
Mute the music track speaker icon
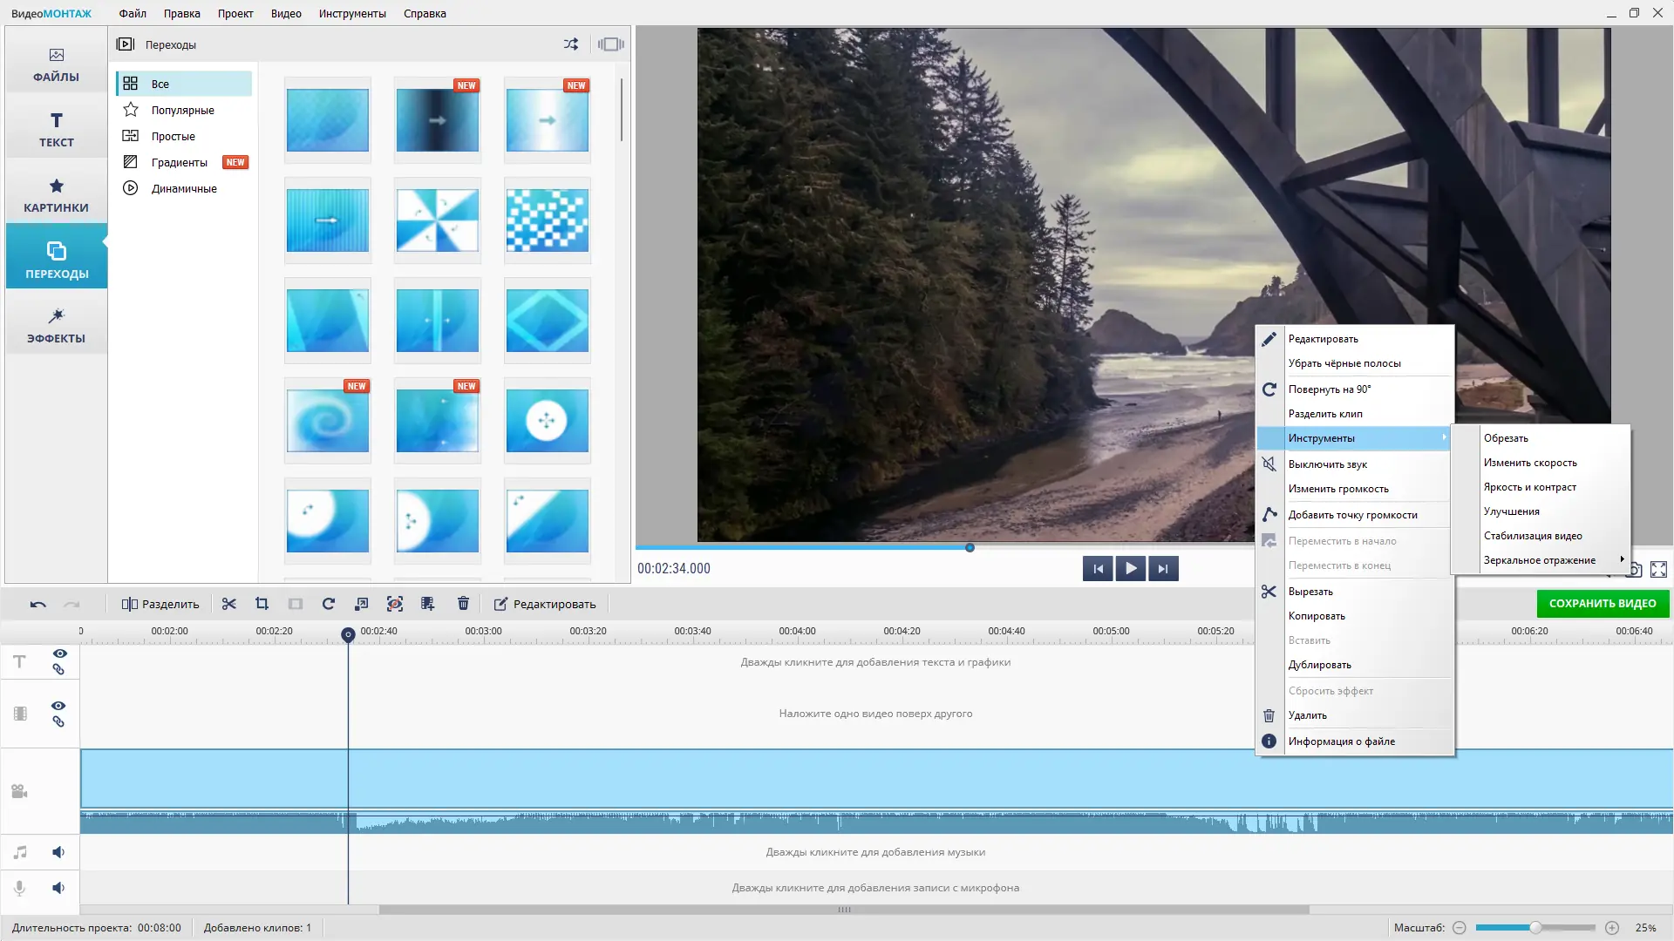coord(58,852)
